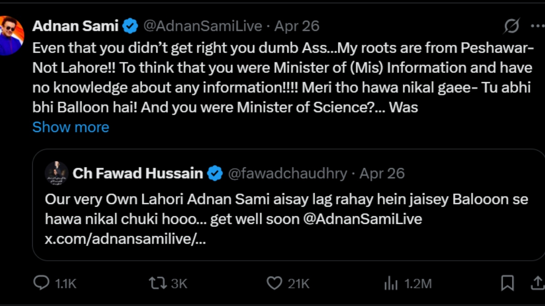Viewport: 545px width, 306px height.
Task: Follow the x.com/adnansamilive link
Action: click(x=125, y=239)
